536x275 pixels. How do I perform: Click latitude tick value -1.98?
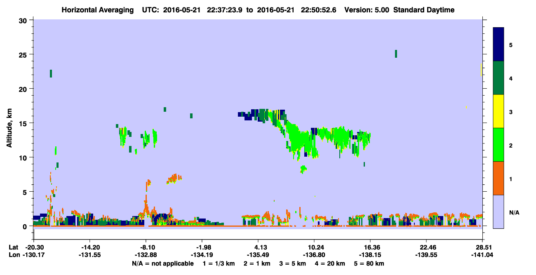pyautogui.click(x=202, y=247)
